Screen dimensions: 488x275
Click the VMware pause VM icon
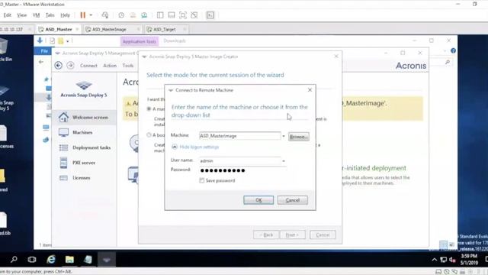click(83, 15)
